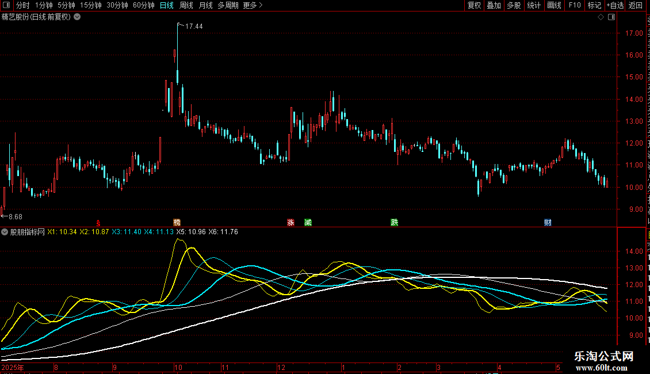Click the 减 event marker
650x374 pixels.
click(x=308, y=223)
